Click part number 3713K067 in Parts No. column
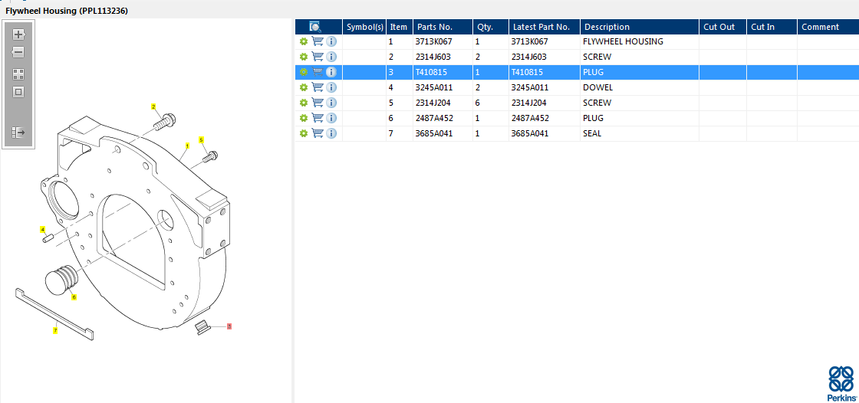The width and height of the screenshot is (859, 403). (x=434, y=41)
